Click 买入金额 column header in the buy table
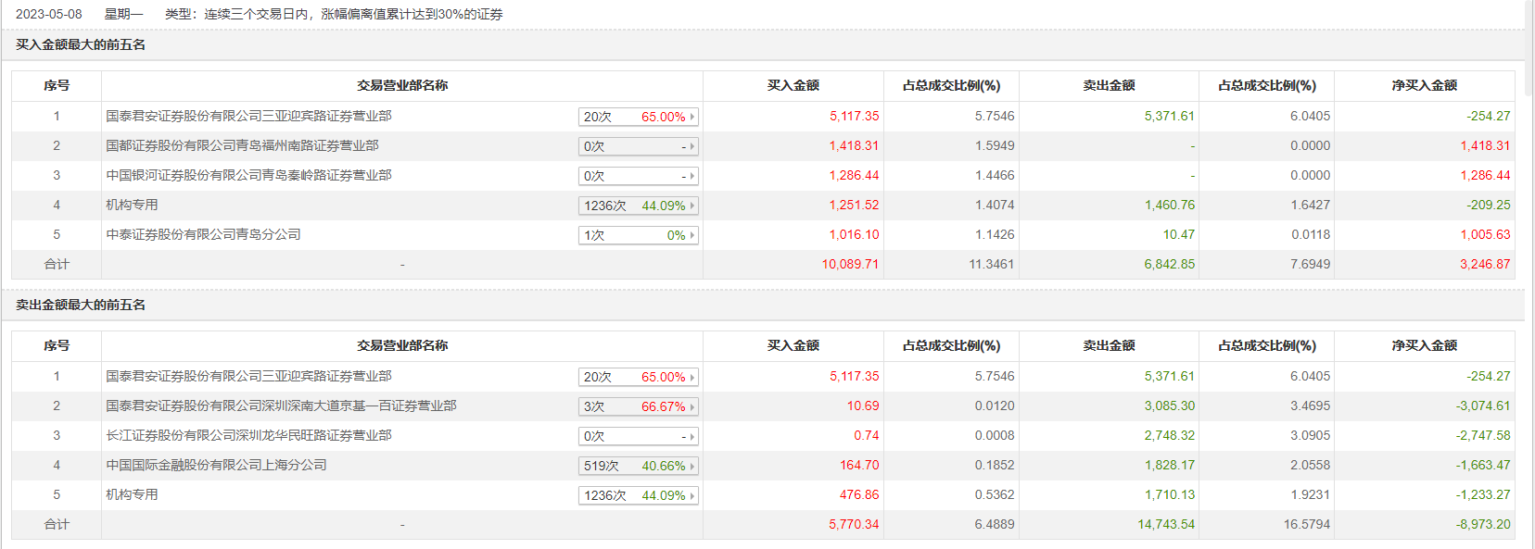The image size is (1535, 549). coord(793,85)
